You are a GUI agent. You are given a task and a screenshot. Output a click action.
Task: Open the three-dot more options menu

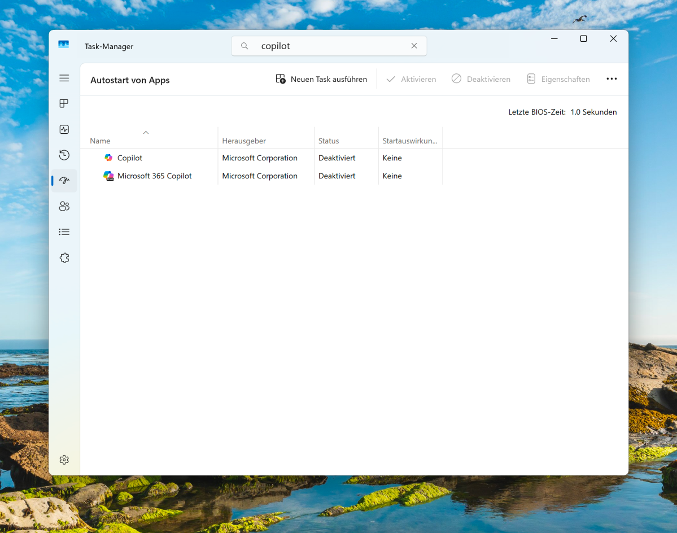point(612,79)
